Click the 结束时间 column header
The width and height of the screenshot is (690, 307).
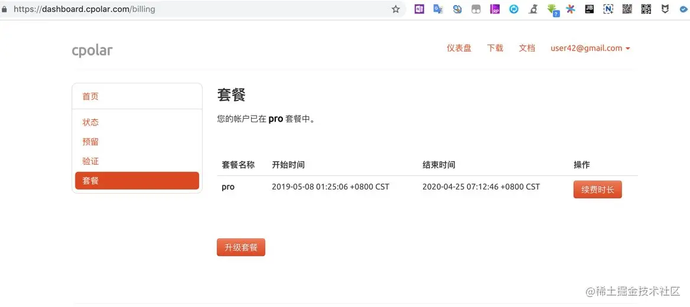(x=439, y=165)
